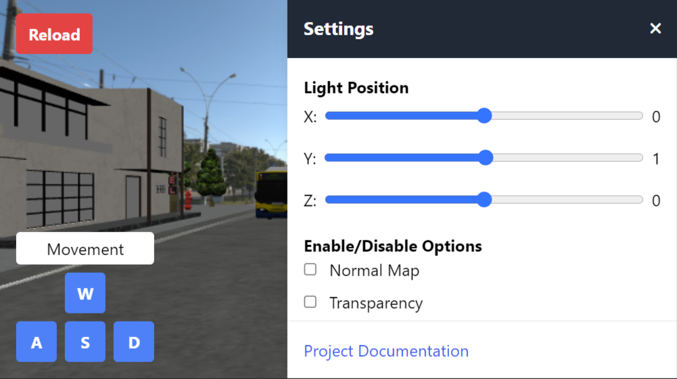Toggle the Movement controls button
The height and width of the screenshot is (379, 677).
pyautogui.click(x=85, y=249)
